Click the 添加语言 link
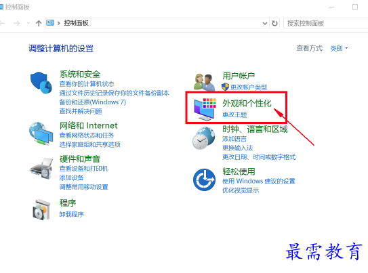The image size is (368, 273). pyautogui.click(x=234, y=139)
